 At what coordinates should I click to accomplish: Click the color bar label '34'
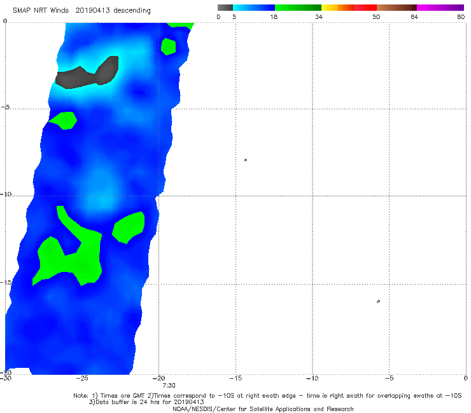[x=319, y=17]
